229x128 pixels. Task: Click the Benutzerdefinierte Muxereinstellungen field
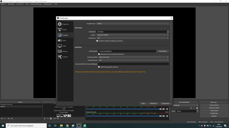pyautogui.click(x=133, y=64)
